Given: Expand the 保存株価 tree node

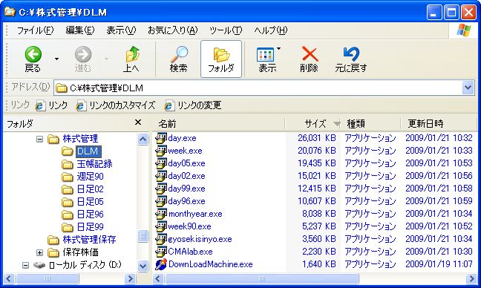Looking at the screenshot, I should pos(39,252).
